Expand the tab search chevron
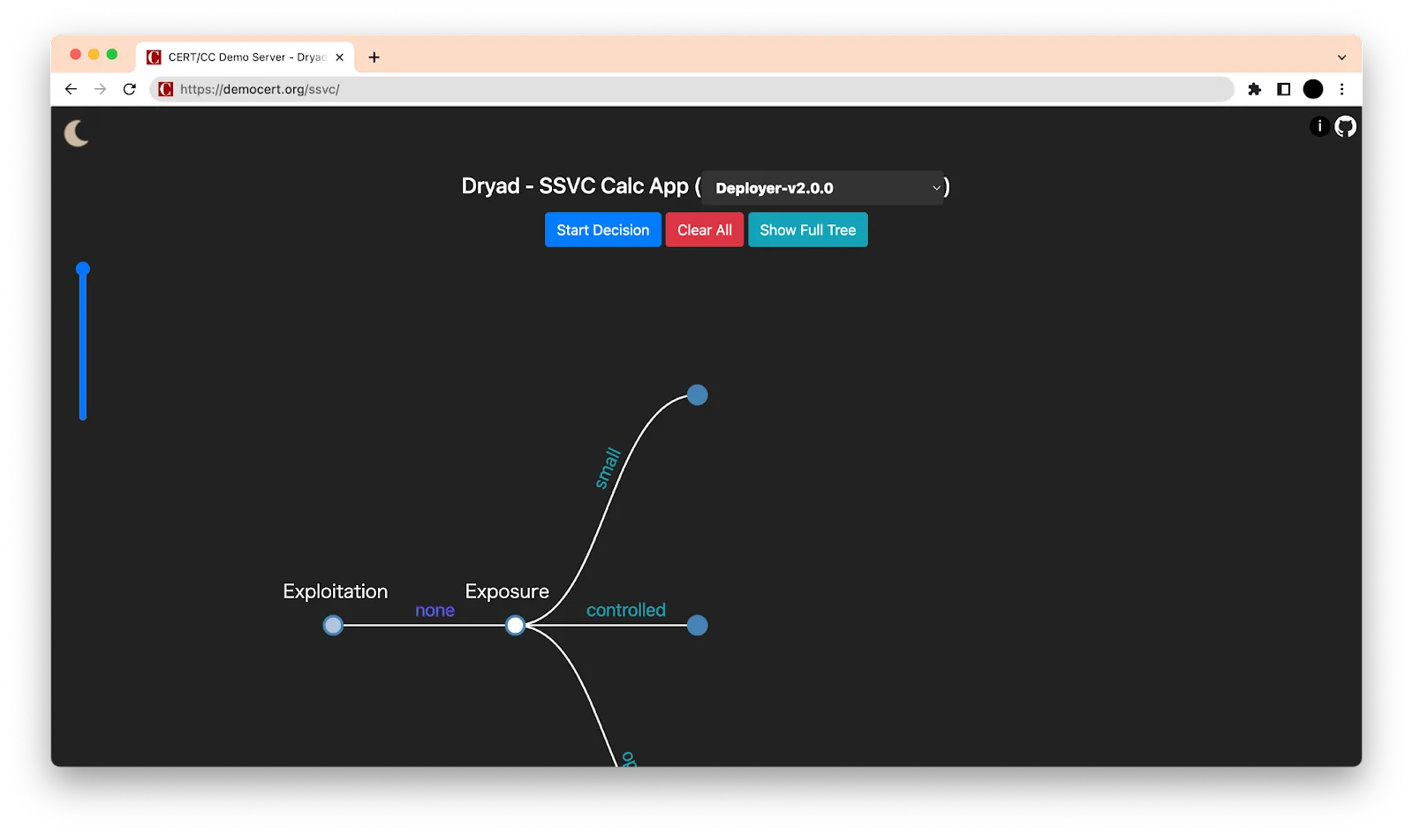This screenshot has height=834, width=1413. pos(1342,56)
